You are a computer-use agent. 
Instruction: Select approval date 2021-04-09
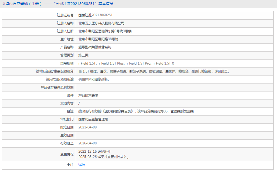coord(87,127)
